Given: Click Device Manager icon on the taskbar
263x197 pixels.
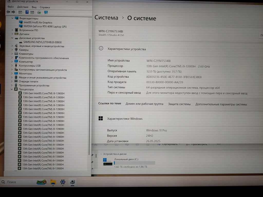Looking at the screenshot, I should click(73, 182).
